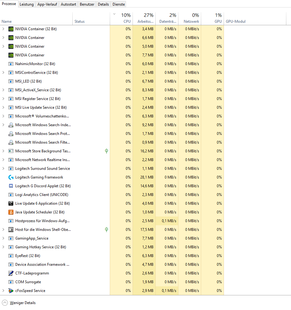Switch to the Benutzer tab
This screenshot has height=310, width=291.
pyautogui.click(x=87, y=4)
